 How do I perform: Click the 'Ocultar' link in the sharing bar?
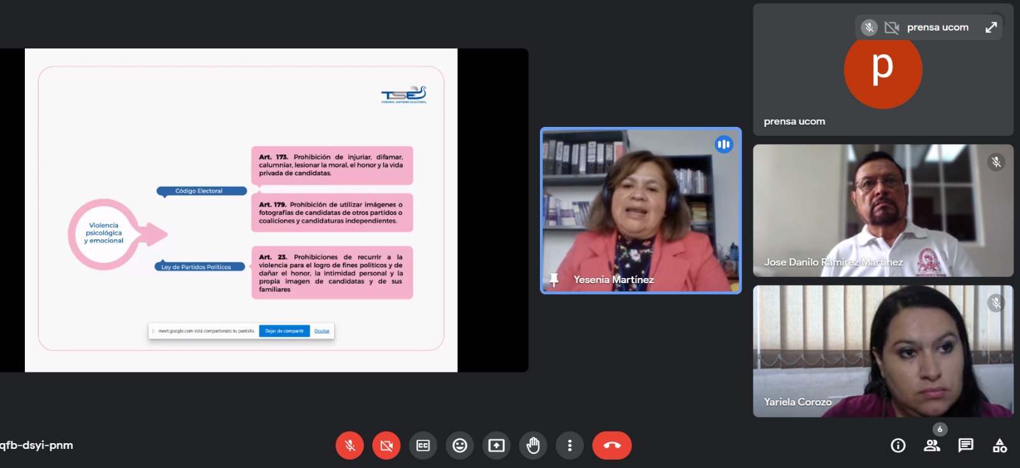click(x=322, y=331)
